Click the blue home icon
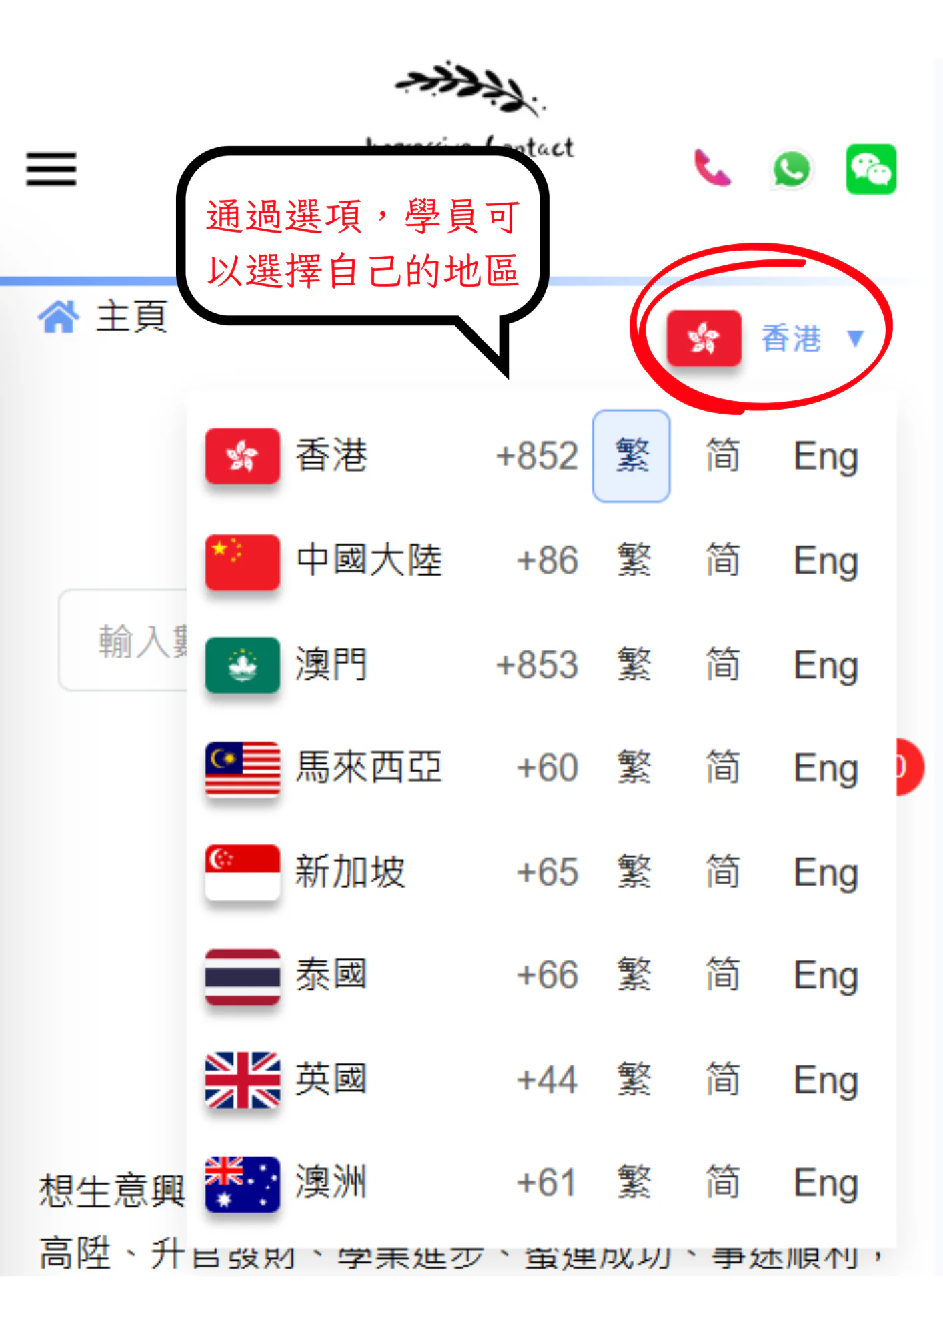Viewport: 943px width, 1334px height. [59, 316]
